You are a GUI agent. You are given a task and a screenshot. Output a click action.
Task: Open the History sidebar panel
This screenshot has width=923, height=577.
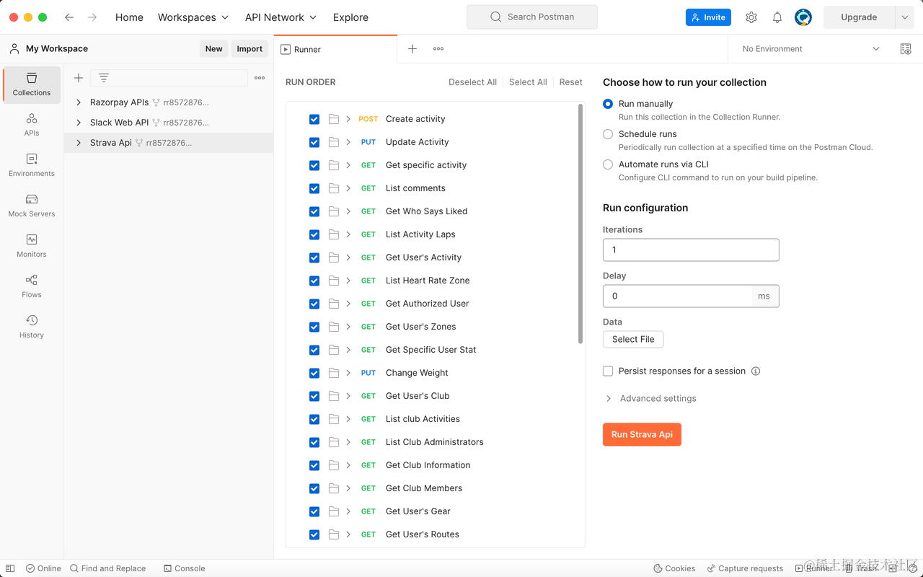coord(32,327)
